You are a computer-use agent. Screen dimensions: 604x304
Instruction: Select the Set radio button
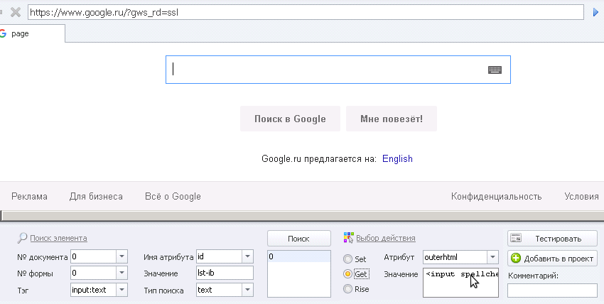tap(348, 259)
